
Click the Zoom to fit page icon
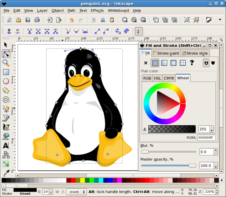click(x=143, y=20)
